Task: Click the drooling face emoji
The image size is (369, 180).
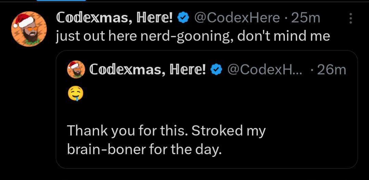Action: [76, 93]
